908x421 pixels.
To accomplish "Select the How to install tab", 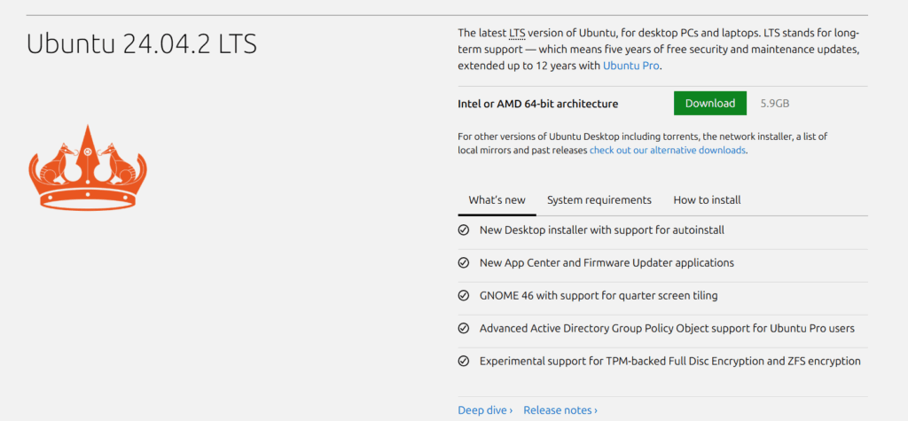I will (707, 199).
